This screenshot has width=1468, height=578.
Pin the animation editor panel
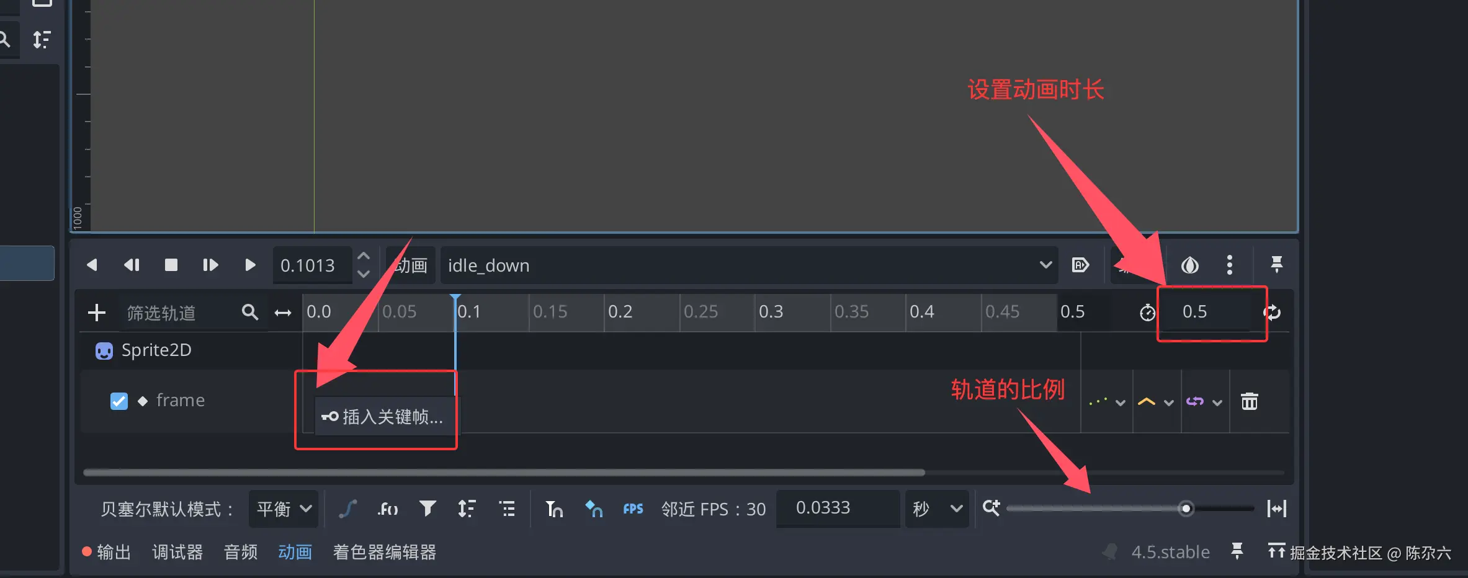1276,265
